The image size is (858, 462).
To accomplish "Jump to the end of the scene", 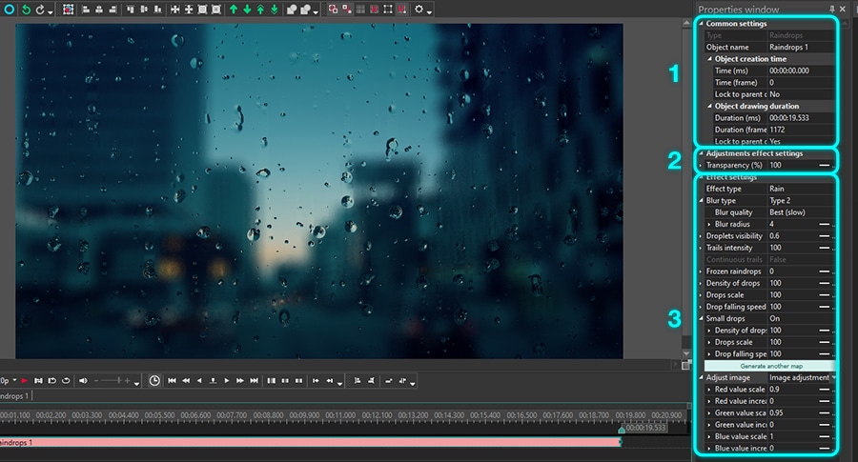I will [254, 380].
